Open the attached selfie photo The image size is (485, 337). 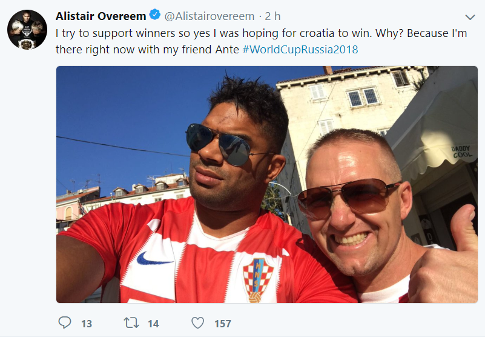click(267, 184)
